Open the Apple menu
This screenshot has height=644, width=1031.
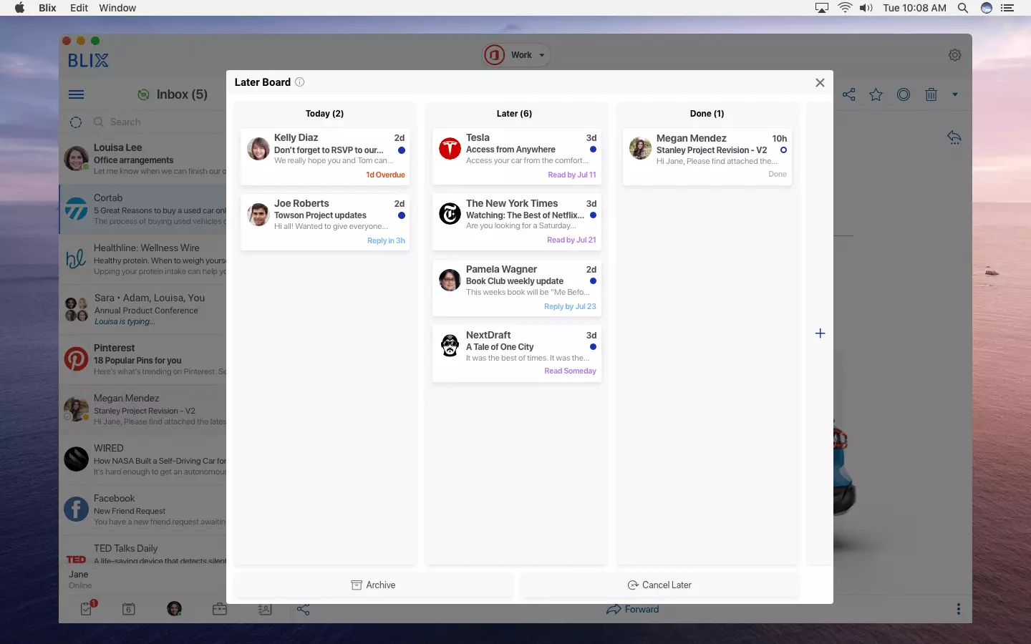(x=19, y=8)
